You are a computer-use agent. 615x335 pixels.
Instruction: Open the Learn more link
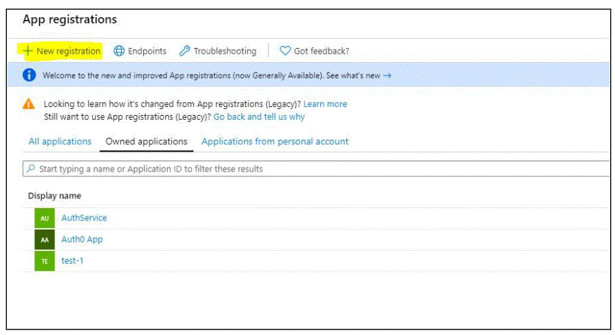tap(325, 104)
